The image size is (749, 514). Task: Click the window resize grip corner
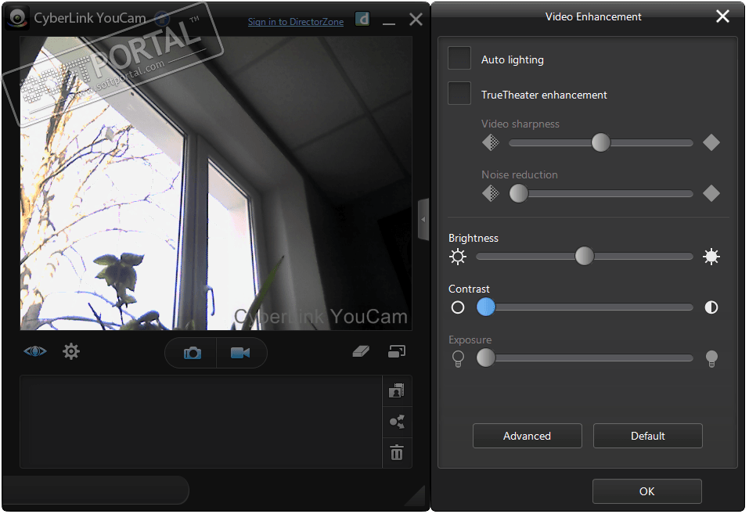coord(416,496)
